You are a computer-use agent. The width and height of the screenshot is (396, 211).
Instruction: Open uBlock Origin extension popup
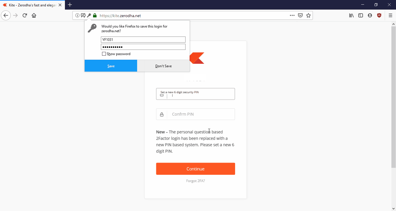[x=379, y=16]
